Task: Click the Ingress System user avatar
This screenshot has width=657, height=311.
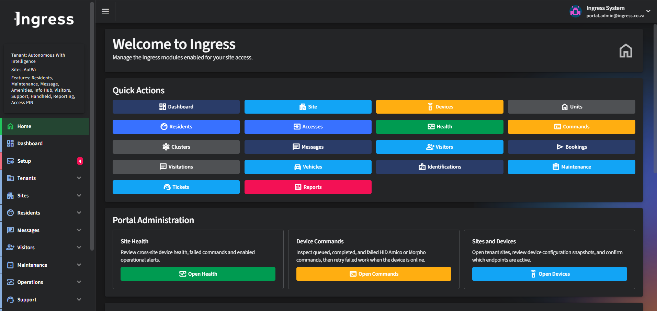Action: coord(575,11)
